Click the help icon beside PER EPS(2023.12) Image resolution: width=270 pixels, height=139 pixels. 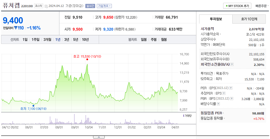[x=231, y=88]
